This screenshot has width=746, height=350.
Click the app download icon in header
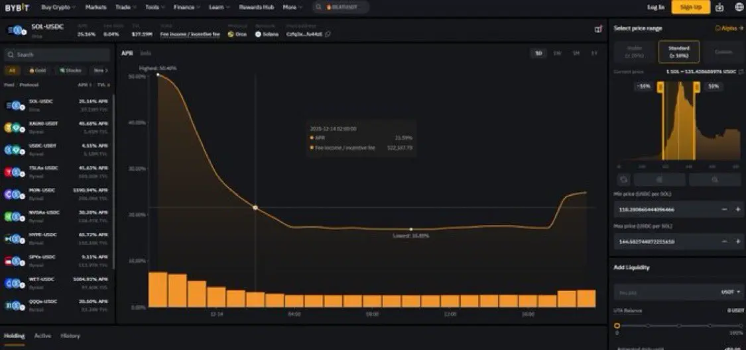[719, 7]
